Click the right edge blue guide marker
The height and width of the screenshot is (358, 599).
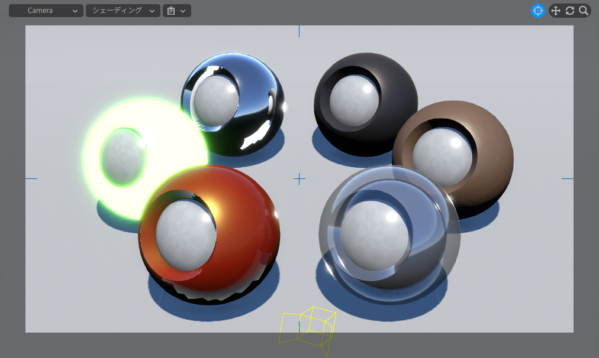[x=567, y=178]
